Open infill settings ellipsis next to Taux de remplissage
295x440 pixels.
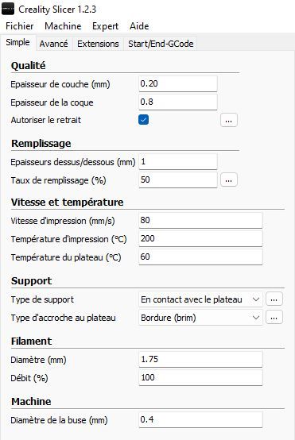point(229,179)
